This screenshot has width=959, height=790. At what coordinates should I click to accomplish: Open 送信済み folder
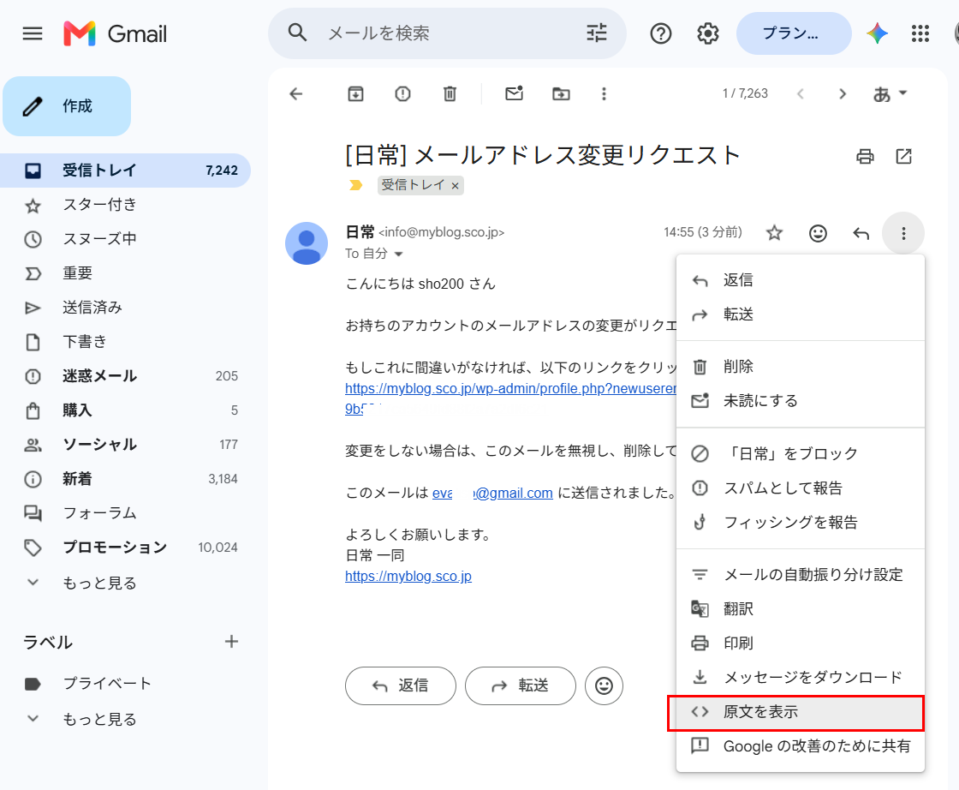tap(125, 308)
